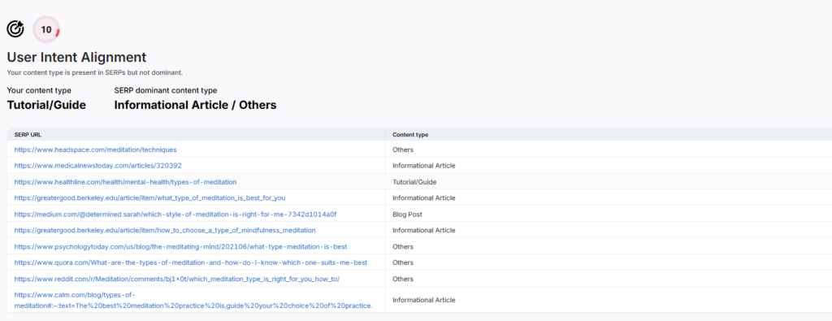The height and width of the screenshot is (321, 832).
Task: Click the 'User Intent Alignment' heading
Action: [76, 58]
